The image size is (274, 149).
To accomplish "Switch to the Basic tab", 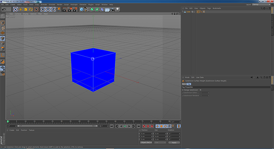I will pyautogui.click(x=184, y=84).
